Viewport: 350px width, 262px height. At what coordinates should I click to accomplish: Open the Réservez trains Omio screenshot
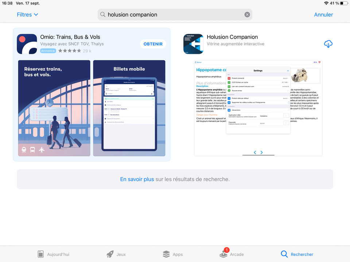[x=54, y=108]
